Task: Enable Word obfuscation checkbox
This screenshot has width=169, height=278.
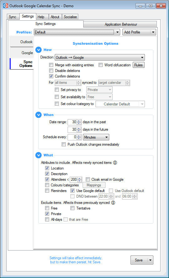Action: (x=101, y=65)
